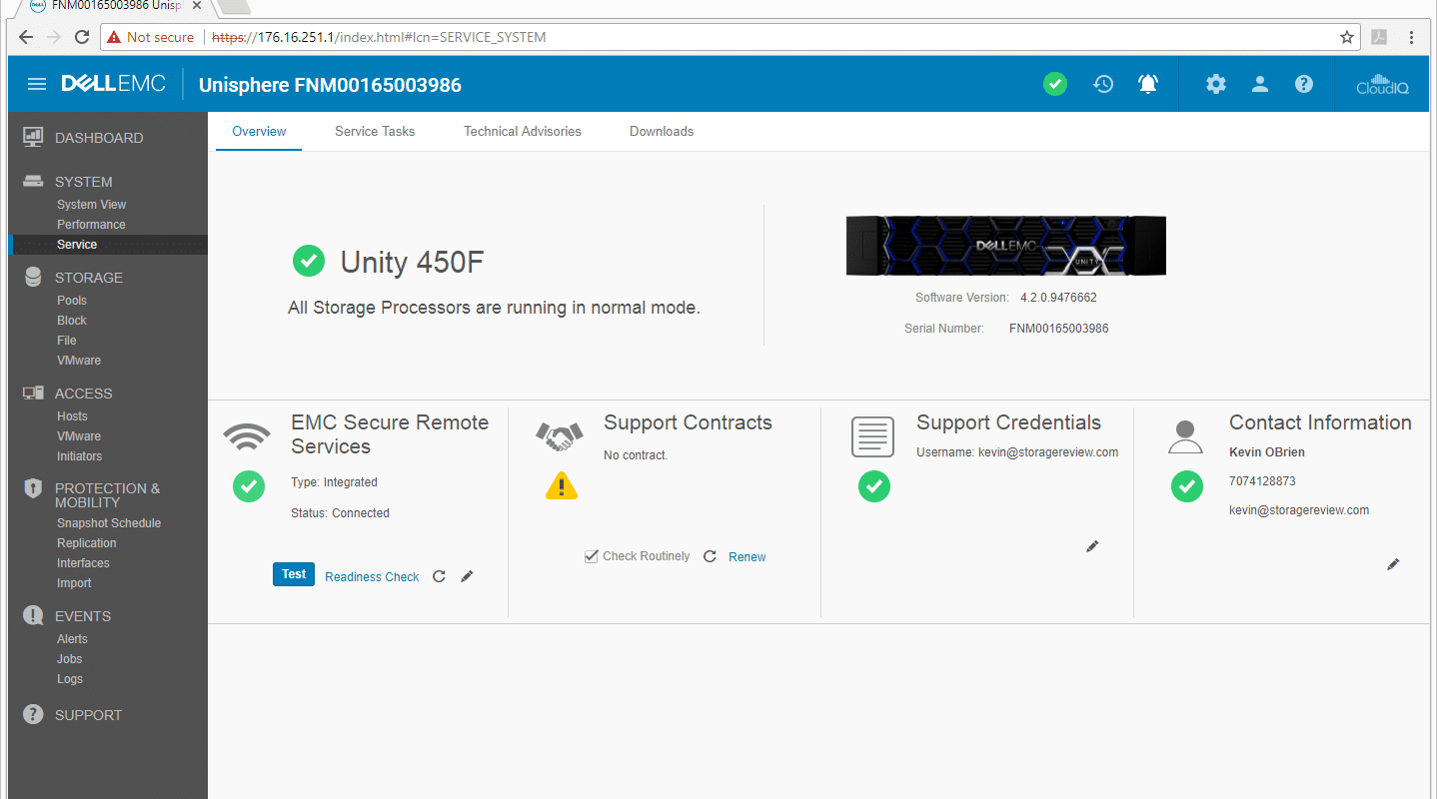Screen dimensions: 1437x799
Task: Open Pools under Storage
Action: coord(72,301)
